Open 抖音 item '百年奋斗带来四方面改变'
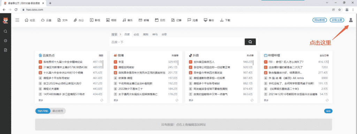357x134 pixels. tap(208, 72)
